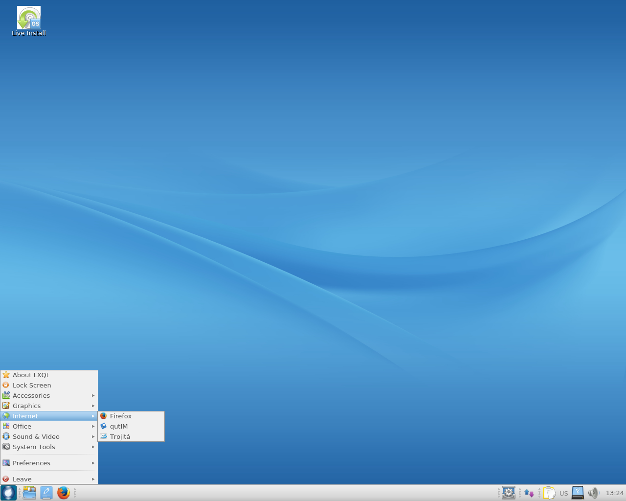626x501 pixels.
Task: Open the USB removable media icon
Action: click(x=578, y=493)
